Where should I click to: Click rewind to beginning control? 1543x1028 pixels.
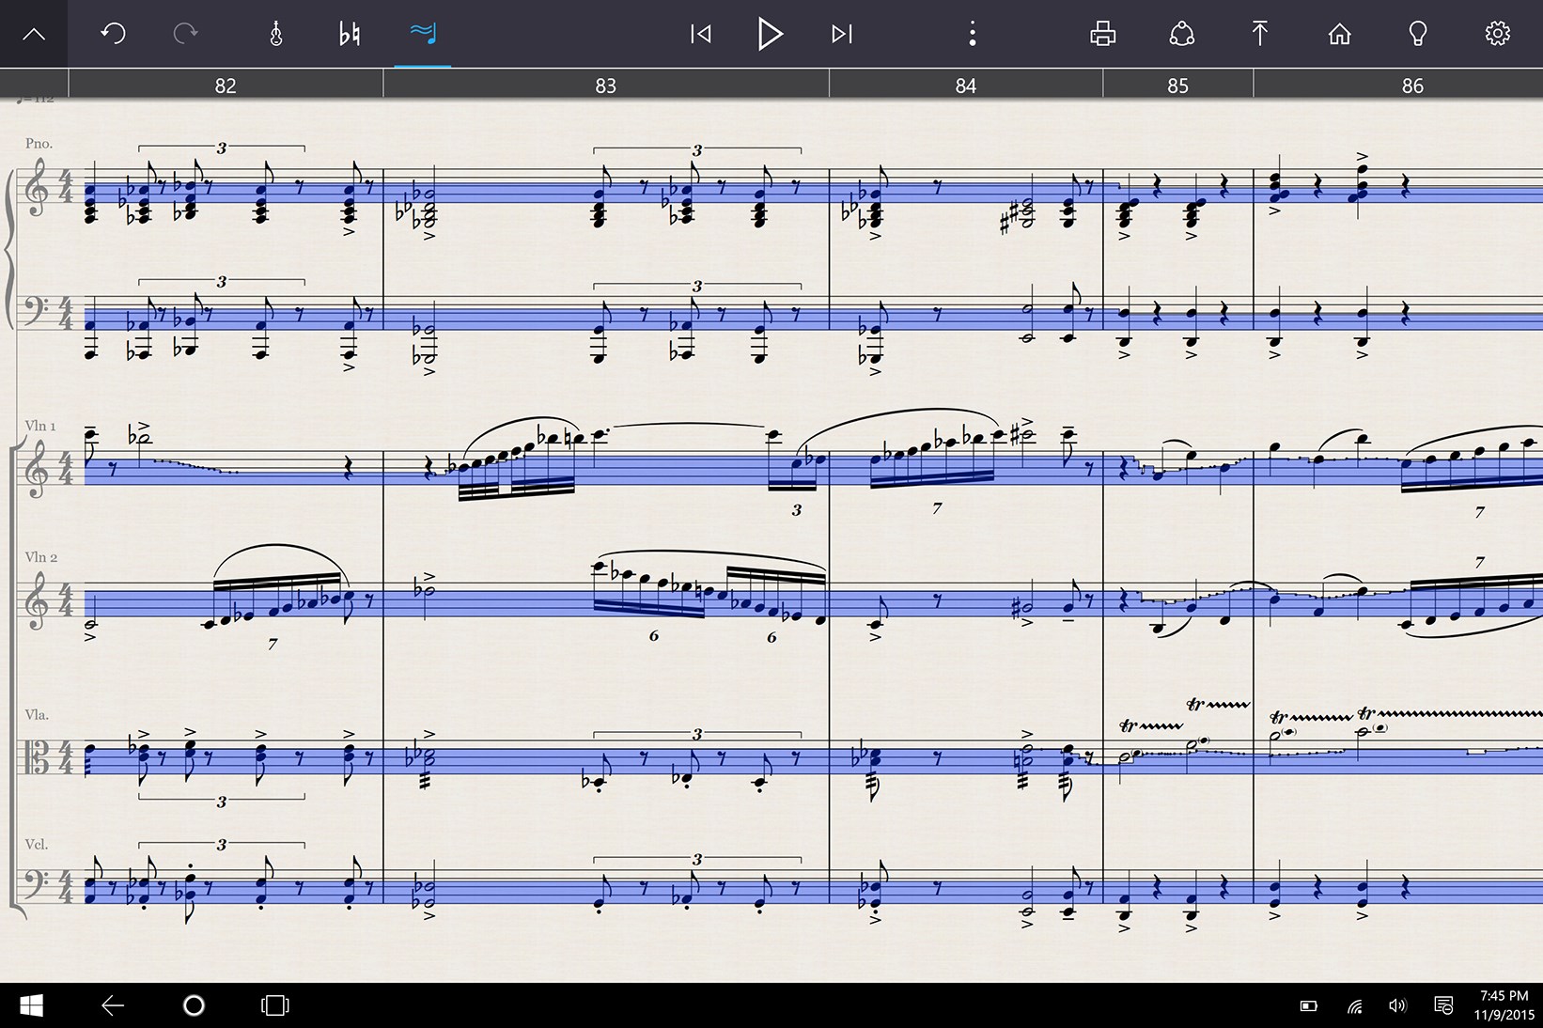click(x=700, y=33)
